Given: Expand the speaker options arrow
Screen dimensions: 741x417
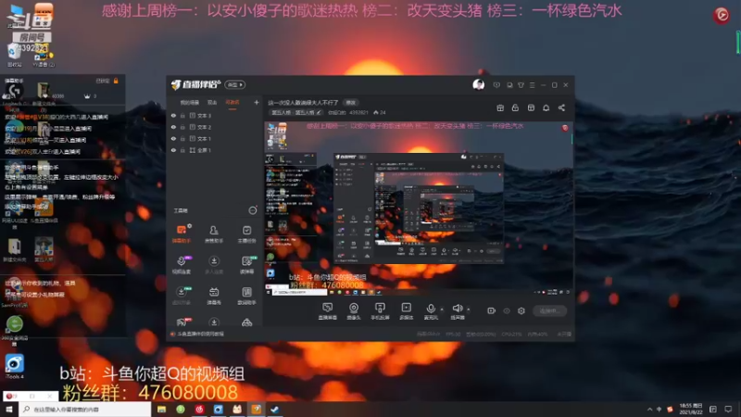Looking at the screenshot, I should (469, 310).
